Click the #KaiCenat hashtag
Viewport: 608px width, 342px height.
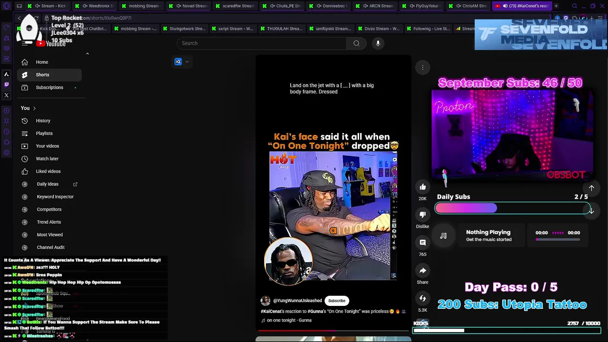tap(271, 311)
